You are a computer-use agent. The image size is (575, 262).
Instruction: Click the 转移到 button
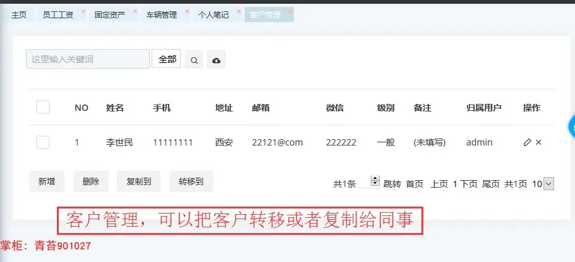tap(191, 181)
